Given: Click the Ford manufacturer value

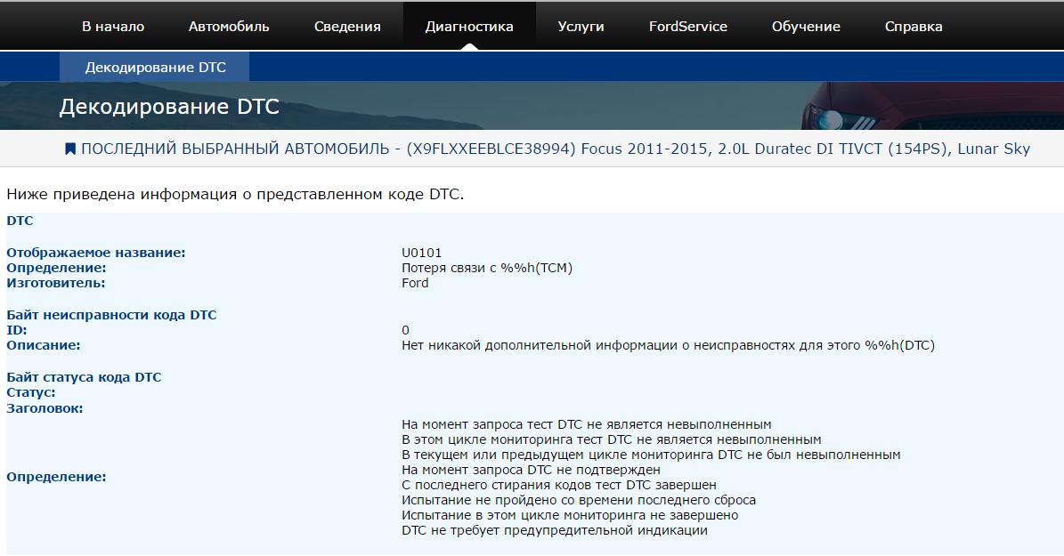Looking at the screenshot, I should point(415,283).
